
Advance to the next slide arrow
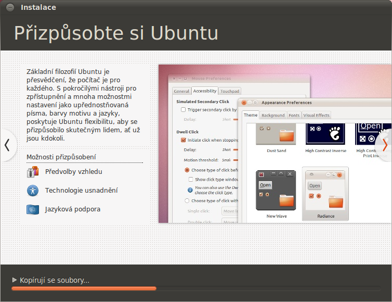tap(385, 145)
